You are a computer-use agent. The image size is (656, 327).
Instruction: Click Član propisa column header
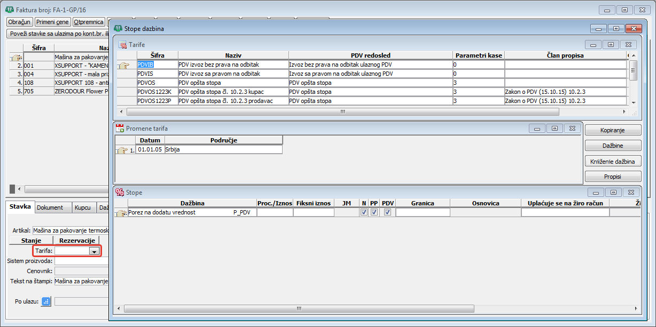click(x=565, y=55)
